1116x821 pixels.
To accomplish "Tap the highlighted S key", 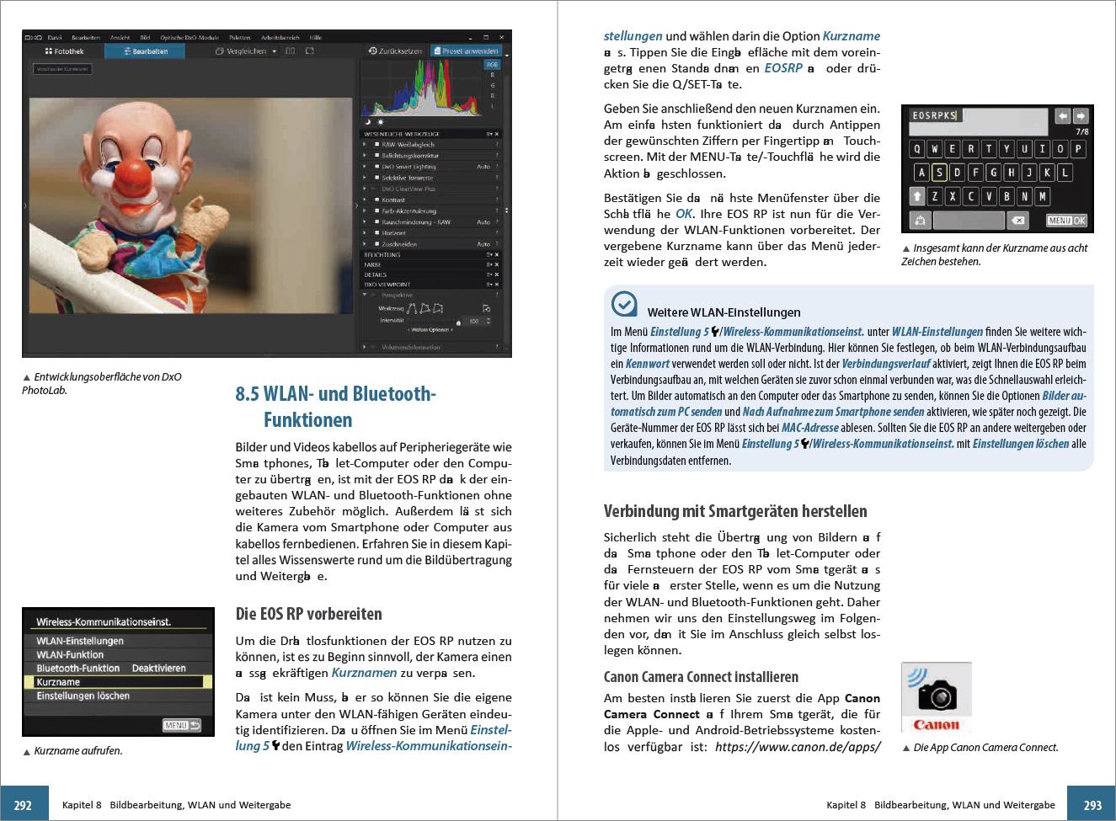I will (x=939, y=173).
